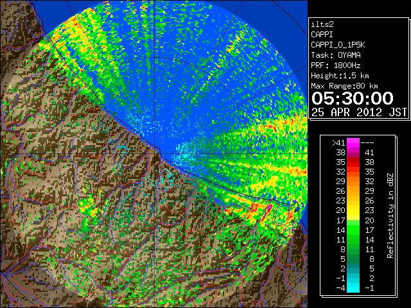Click the date 25 APR 2012 JST
Screen dimensions: 411x308
[359, 112]
